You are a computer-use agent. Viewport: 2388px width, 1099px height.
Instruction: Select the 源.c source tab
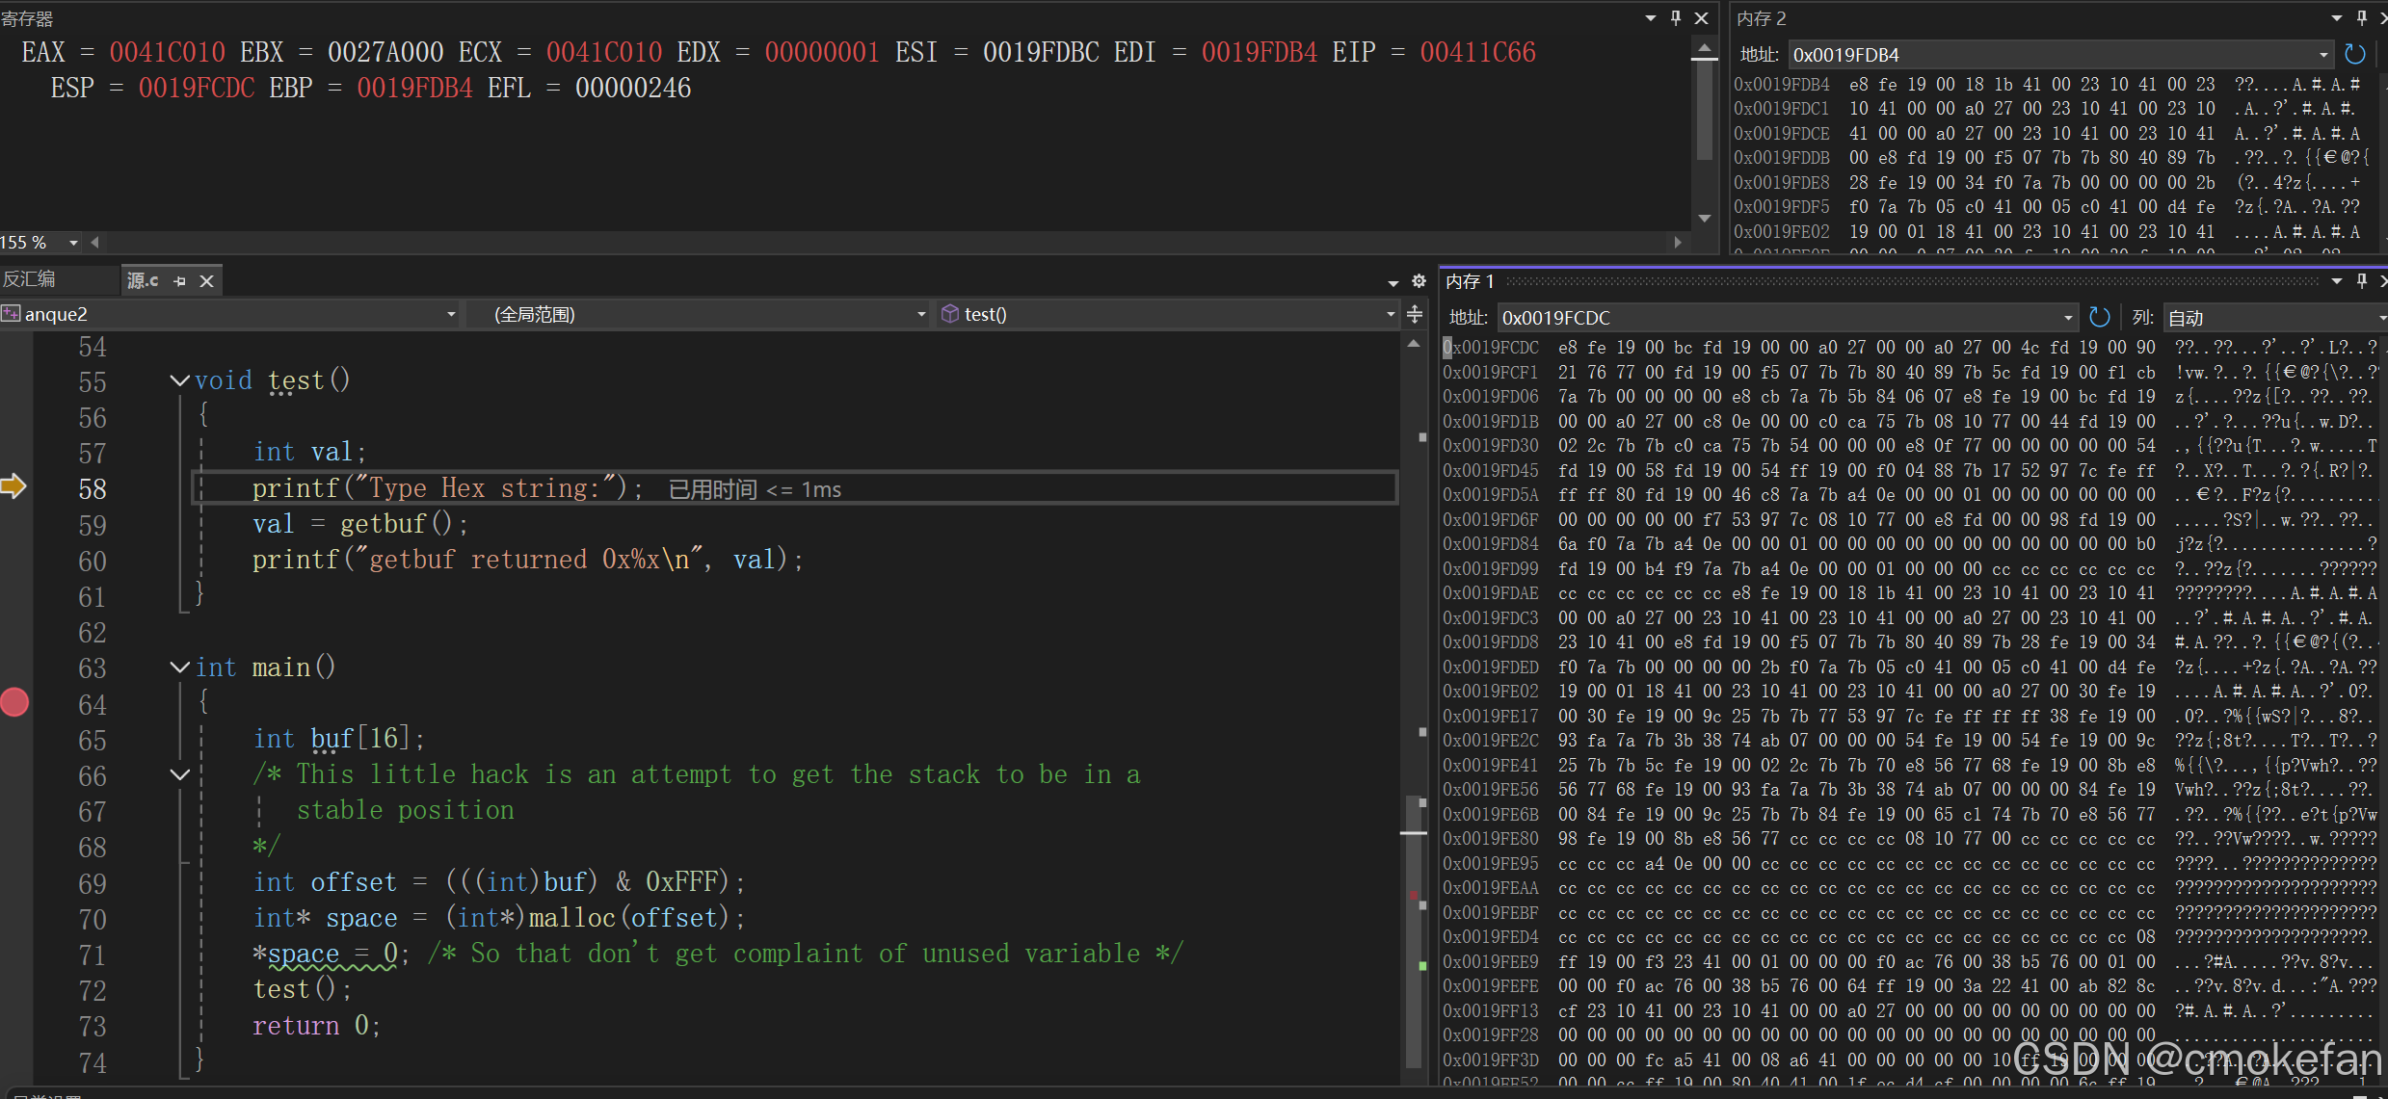[x=143, y=280]
